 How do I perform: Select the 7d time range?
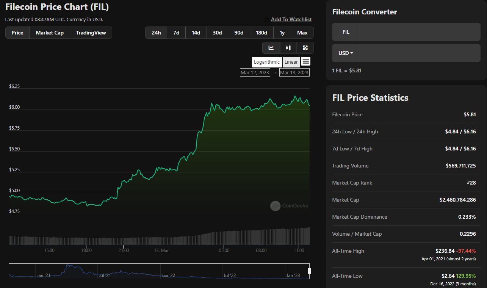click(176, 33)
